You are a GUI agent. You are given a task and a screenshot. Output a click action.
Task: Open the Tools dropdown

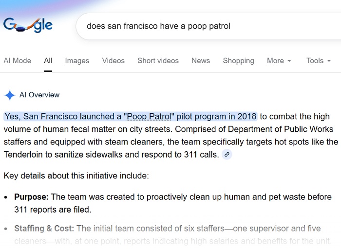click(318, 61)
